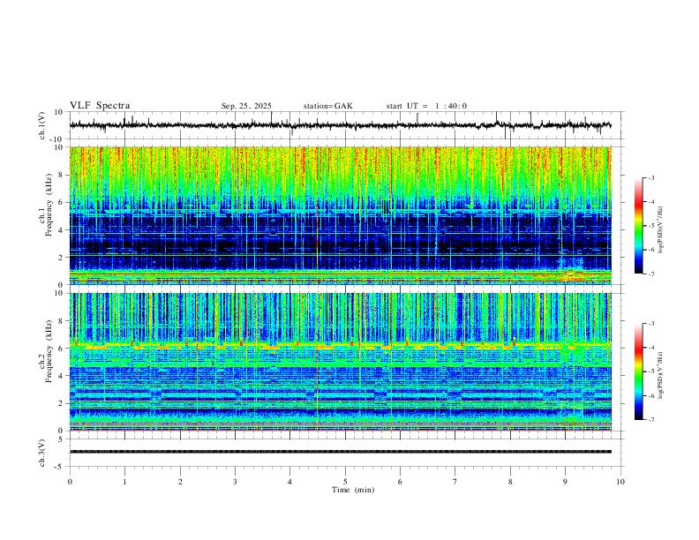Click the "ch.3(V)" axis label
Viewport: 699px width, 540px height.
[42, 454]
